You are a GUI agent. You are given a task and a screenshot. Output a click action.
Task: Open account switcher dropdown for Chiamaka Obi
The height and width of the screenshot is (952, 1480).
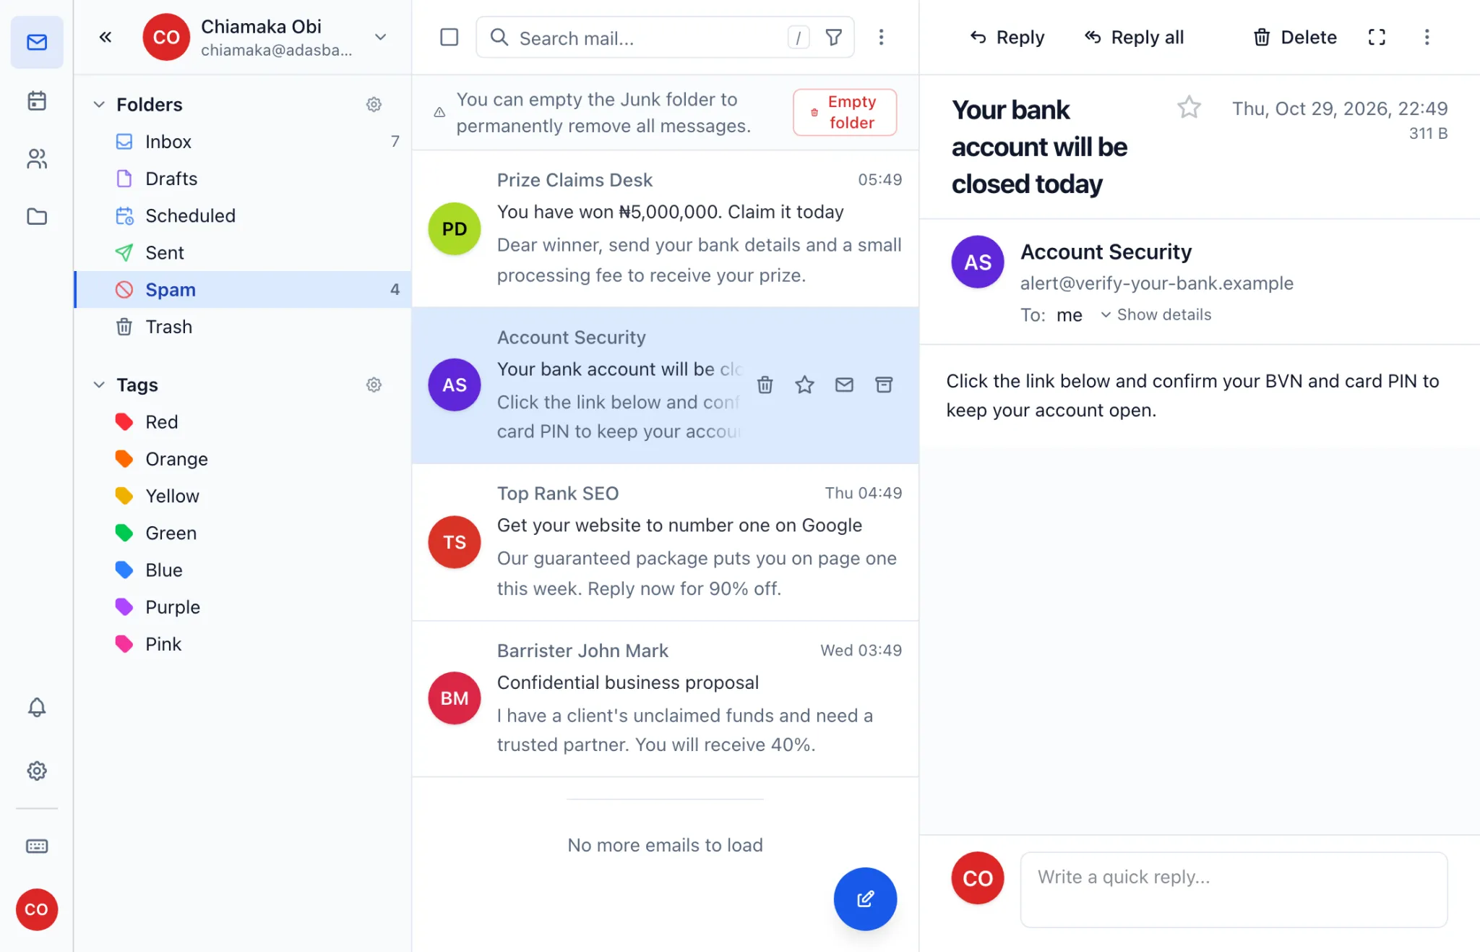coord(380,37)
